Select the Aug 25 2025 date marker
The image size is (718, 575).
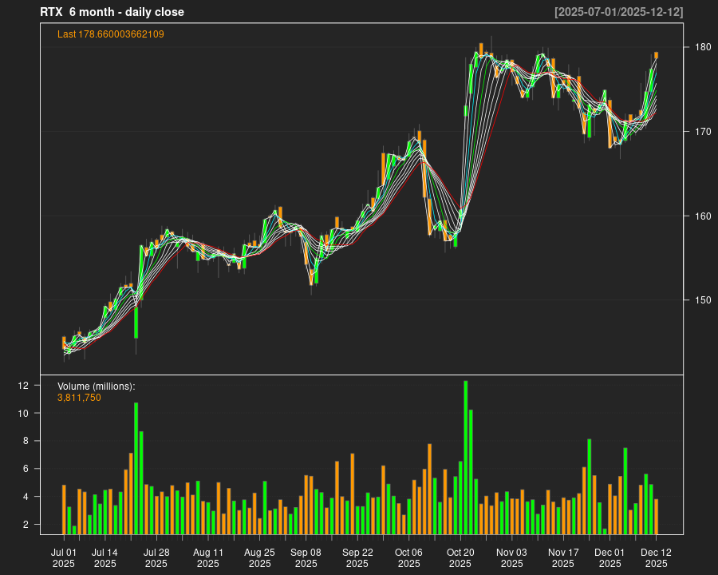pos(259,557)
